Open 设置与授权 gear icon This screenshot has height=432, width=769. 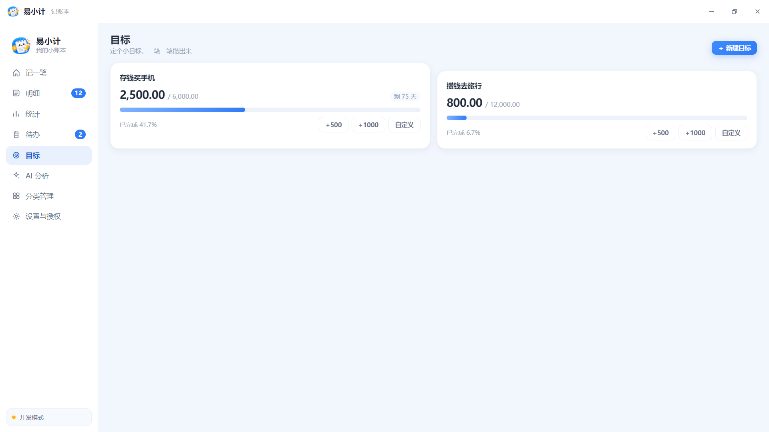16,216
